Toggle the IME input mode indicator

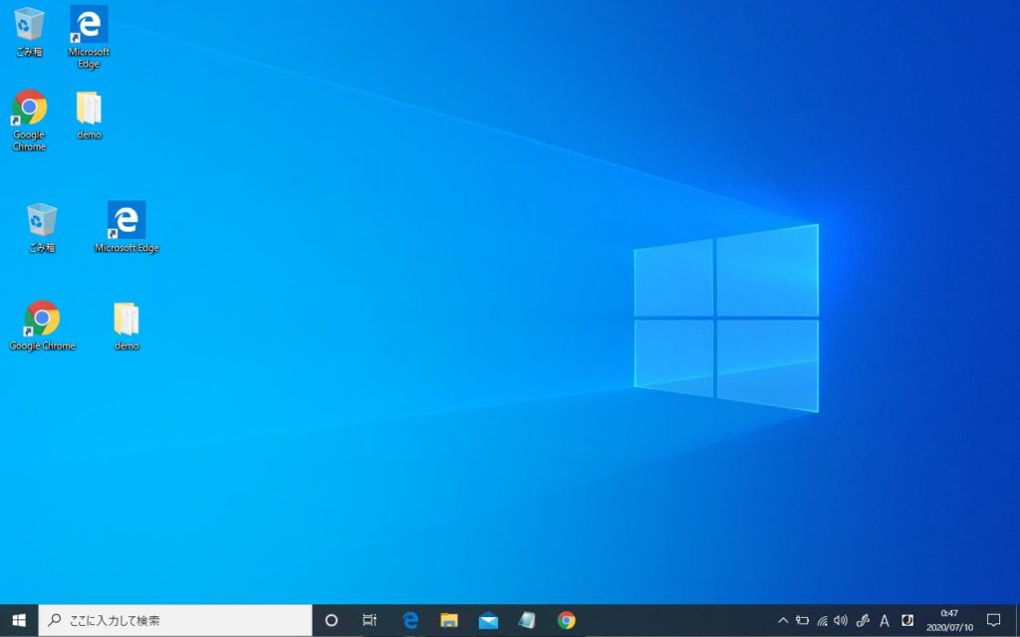[885, 619]
